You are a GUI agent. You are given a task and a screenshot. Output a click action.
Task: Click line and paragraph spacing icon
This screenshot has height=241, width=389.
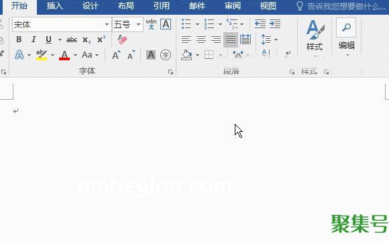266,39
